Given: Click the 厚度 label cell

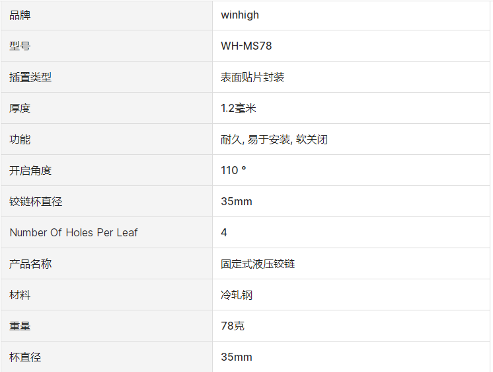Looking at the screenshot, I should (20, 109).
